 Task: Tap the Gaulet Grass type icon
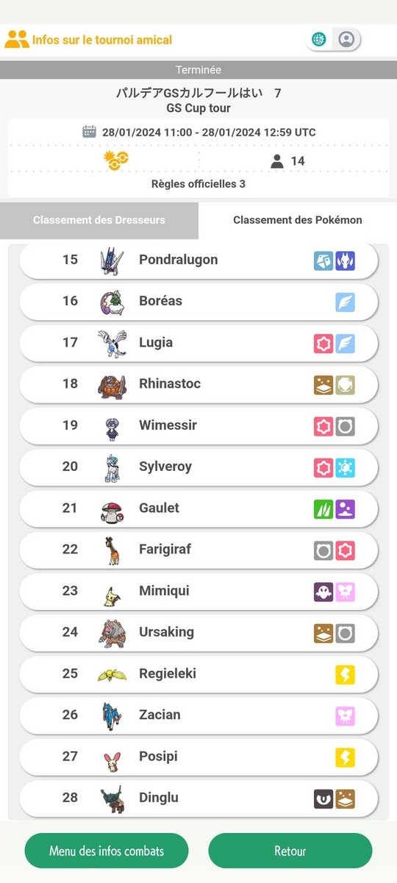323,508
